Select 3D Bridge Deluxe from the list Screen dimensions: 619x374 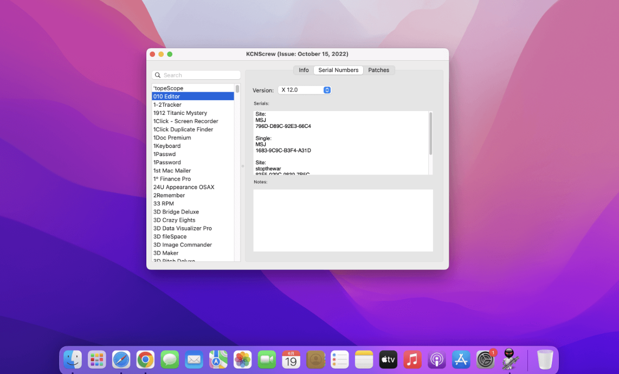point(176,211)
